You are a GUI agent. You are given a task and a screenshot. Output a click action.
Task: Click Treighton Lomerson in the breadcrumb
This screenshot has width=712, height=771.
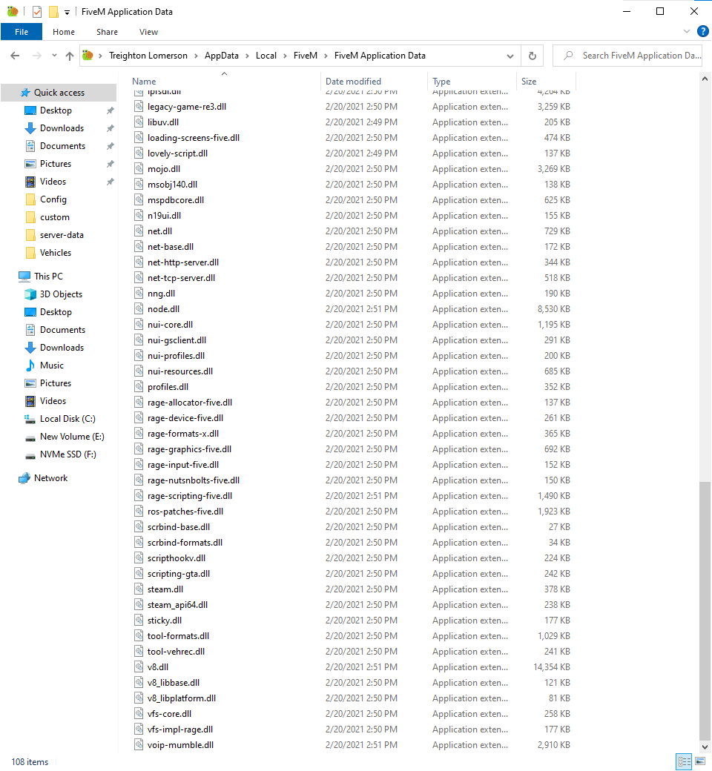148,56
